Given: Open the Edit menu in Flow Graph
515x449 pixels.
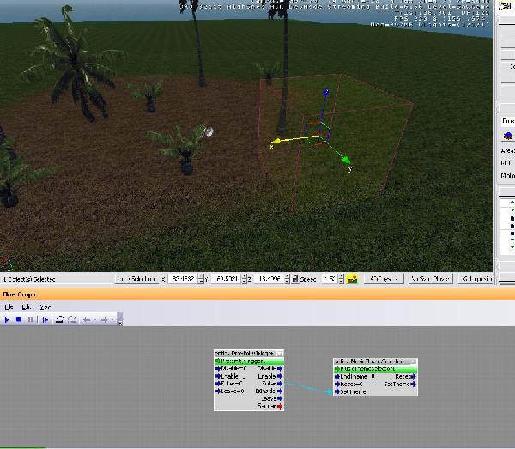Looking at the screenshot, I should [x=27, y=306].
